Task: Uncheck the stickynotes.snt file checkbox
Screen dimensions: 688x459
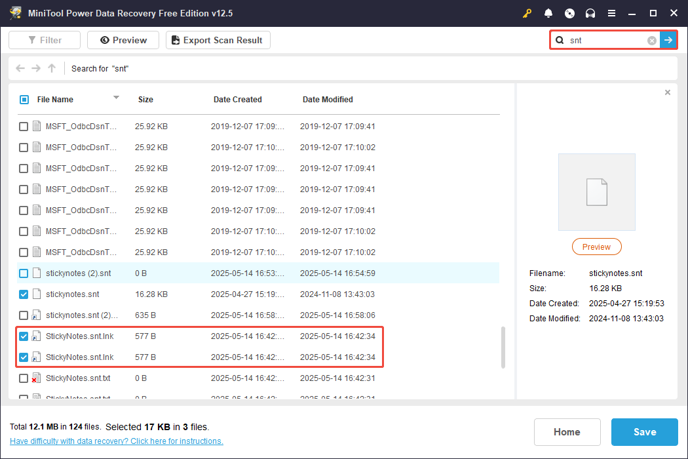Action: (24, 294)
